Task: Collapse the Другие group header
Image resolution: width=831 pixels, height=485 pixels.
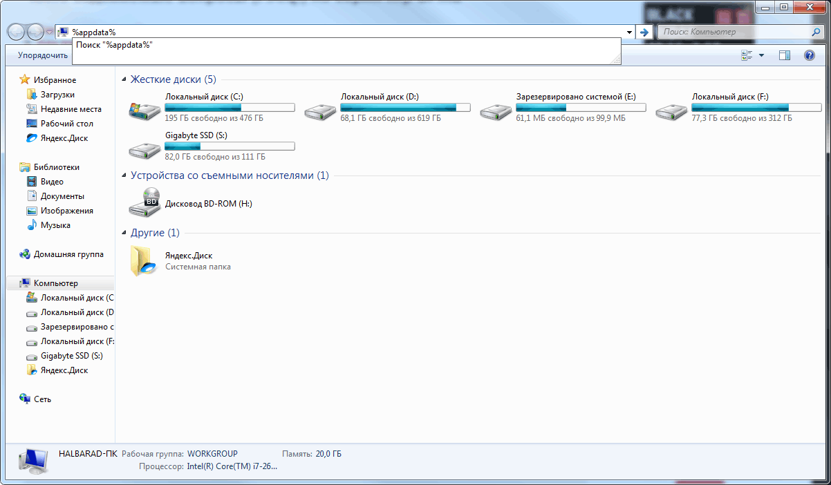Action: tap(124, 233)
